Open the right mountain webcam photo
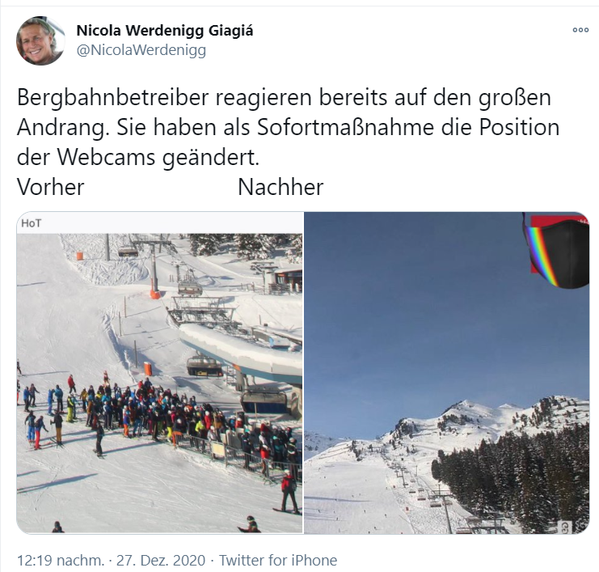Screen dimensions: 599x572 pos(446,373)
